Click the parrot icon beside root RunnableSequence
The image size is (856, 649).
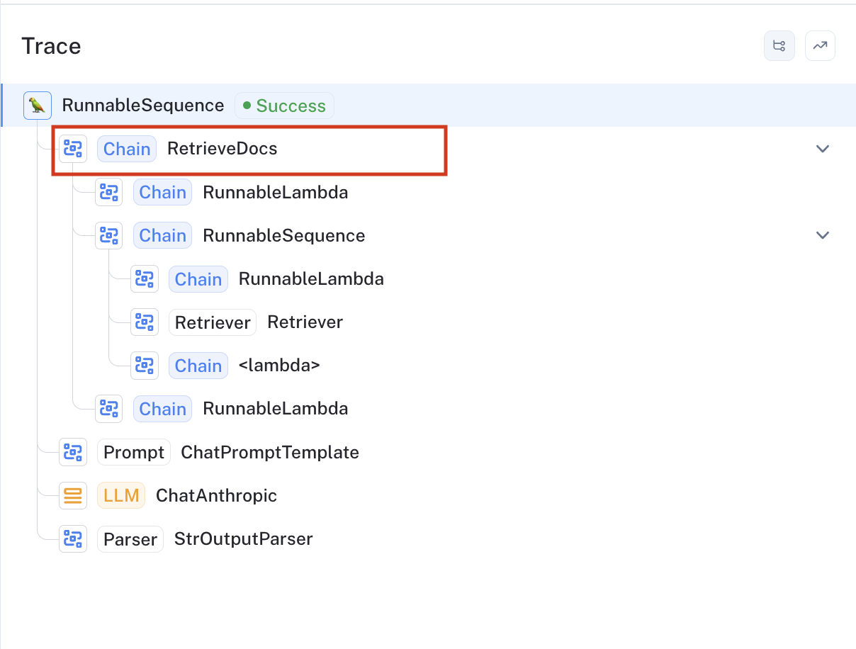(x=38, y=106)
